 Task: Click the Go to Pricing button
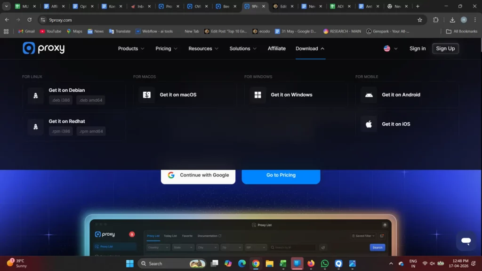pyautogui.click(x=281, y=176)
